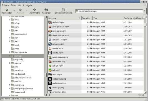The height and width of the screenshot is (101, 148).
Task: Open the Ir menu
Action: coord(24,5)
